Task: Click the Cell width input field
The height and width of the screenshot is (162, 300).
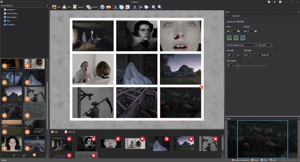Action: (230, 55)
